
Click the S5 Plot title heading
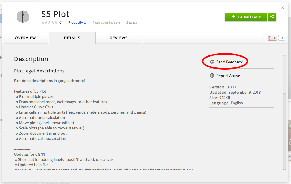(55, 14)
